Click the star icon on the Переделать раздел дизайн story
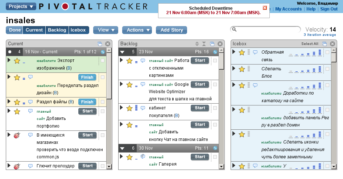The image size is (343, 179). 17,78
